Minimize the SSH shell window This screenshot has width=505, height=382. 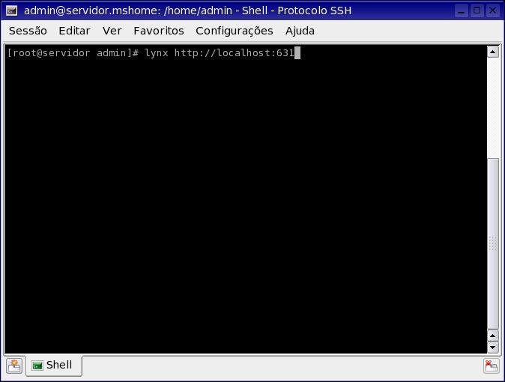tap(462, 10)
